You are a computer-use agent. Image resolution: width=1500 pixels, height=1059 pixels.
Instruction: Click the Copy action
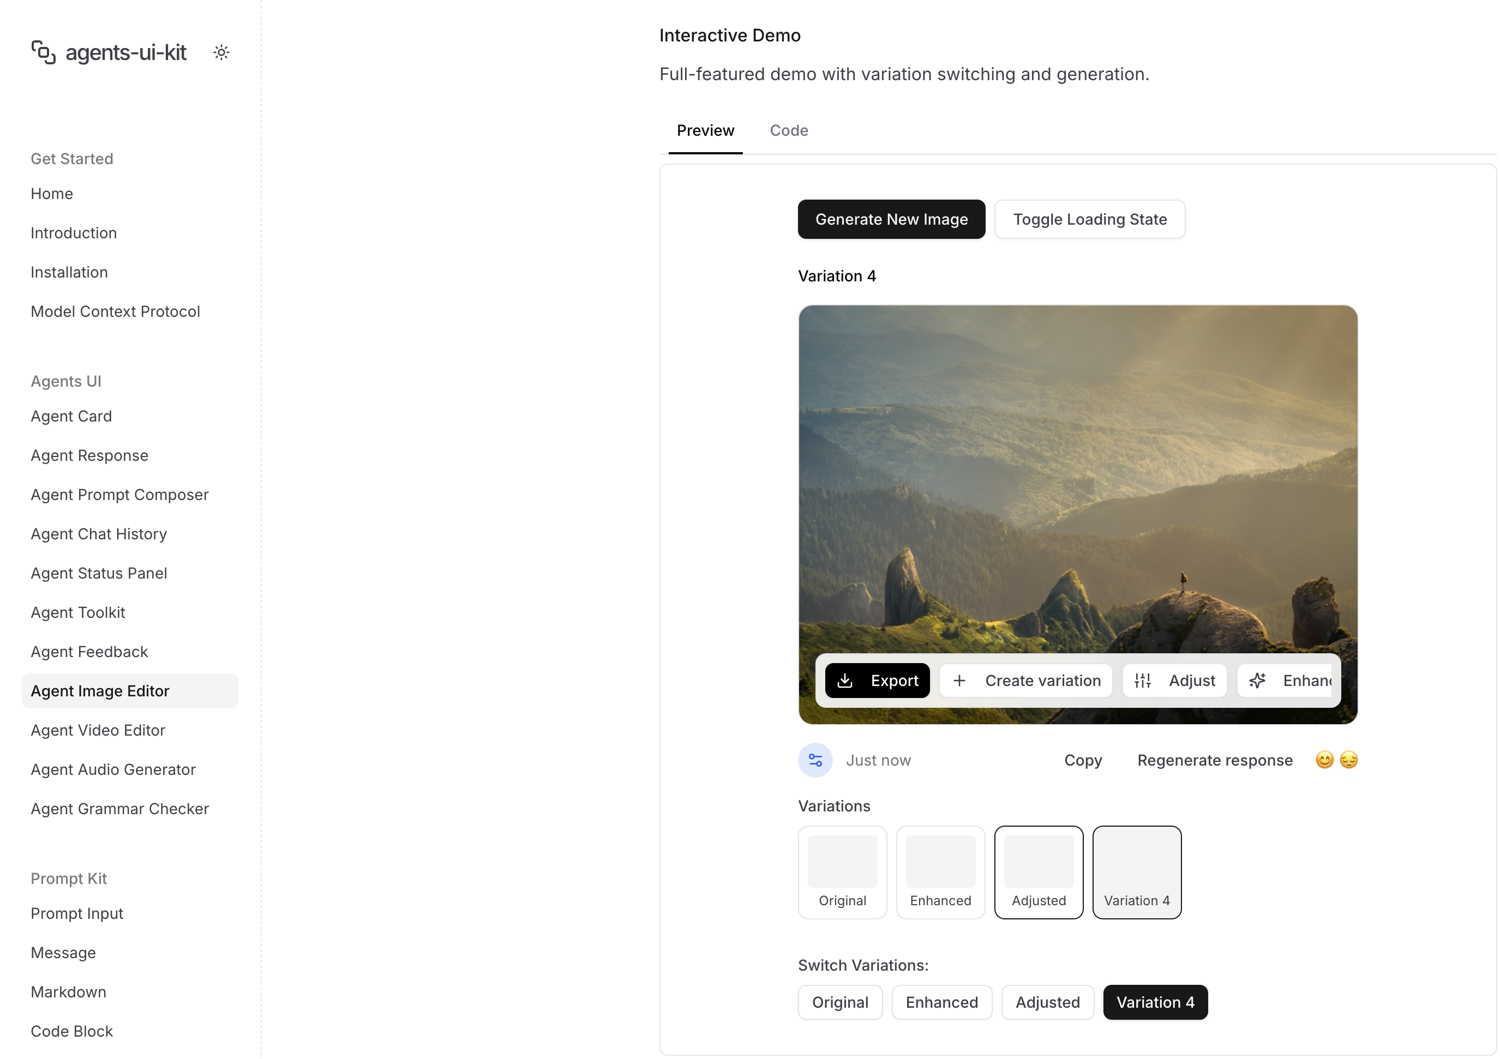[1083, 761]
